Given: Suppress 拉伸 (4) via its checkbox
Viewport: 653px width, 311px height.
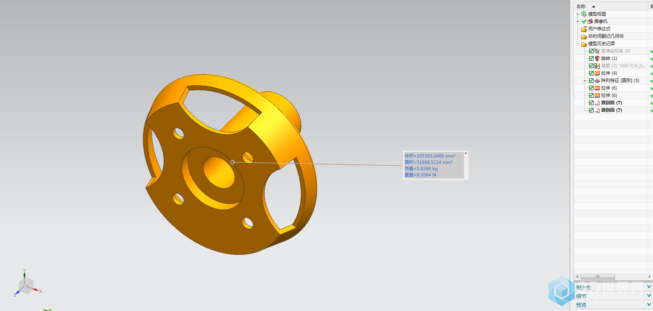Looking at the screenshot, I should [x=591, y=73].
